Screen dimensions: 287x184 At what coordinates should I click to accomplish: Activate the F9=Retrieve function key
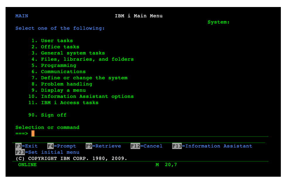click(x=103, y=146)
